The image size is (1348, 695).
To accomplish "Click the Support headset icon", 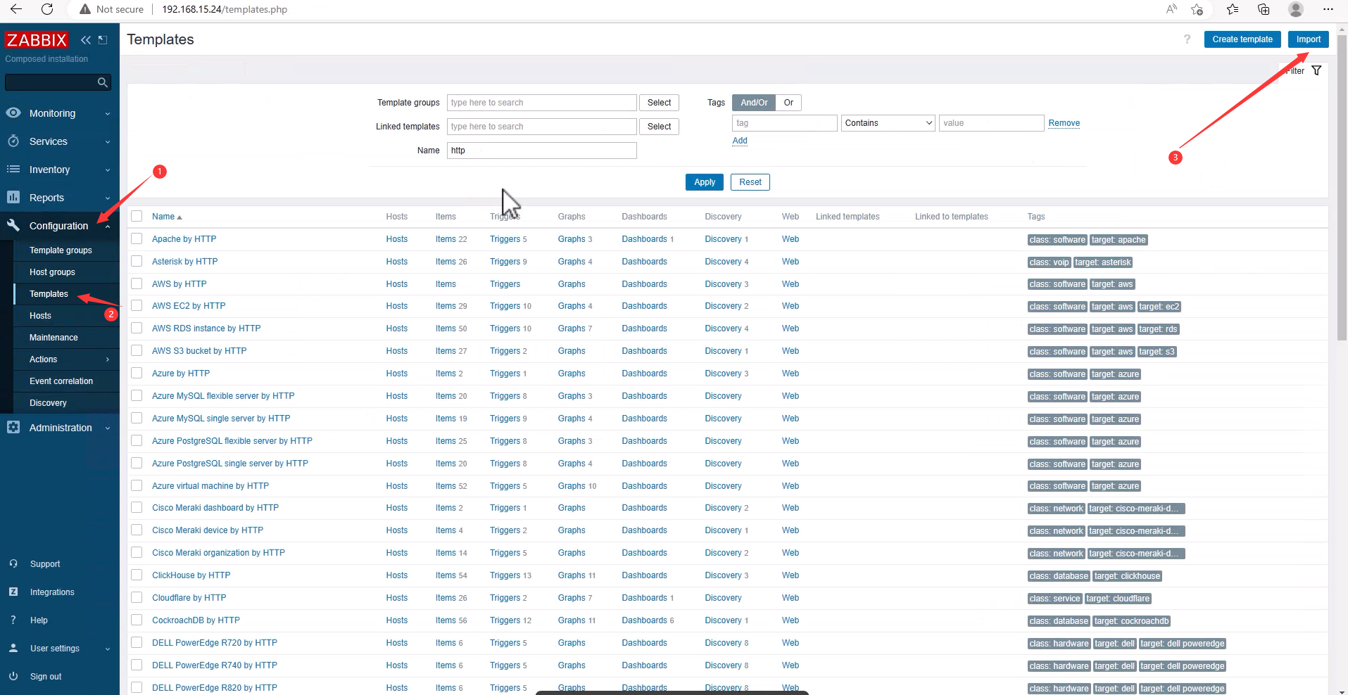I will point(13,563).
